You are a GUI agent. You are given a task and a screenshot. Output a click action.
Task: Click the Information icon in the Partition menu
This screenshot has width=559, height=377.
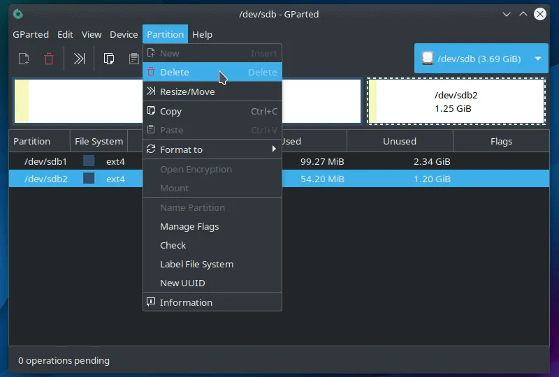(150, 302)
